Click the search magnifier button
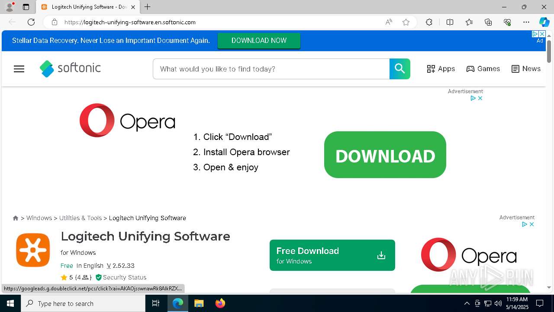Image resolution: width=554 pixels, height=312 pixels. [x=400, y=69]
